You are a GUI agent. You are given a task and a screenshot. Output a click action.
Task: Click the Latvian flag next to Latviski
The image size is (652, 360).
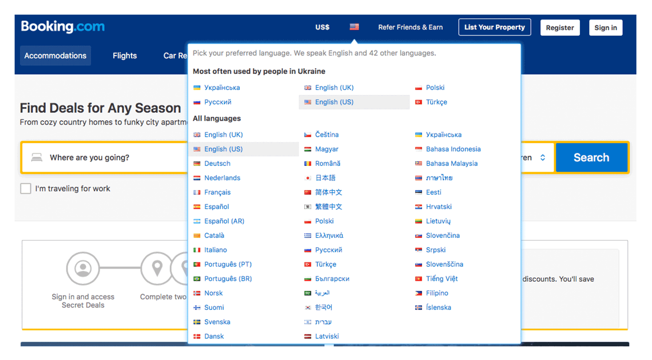(308, 337)
